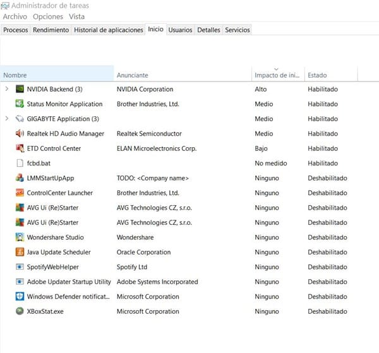Sort list by Estado column header
The width and height of the screenshot is (379, 353).
click(x=317, y=75)
